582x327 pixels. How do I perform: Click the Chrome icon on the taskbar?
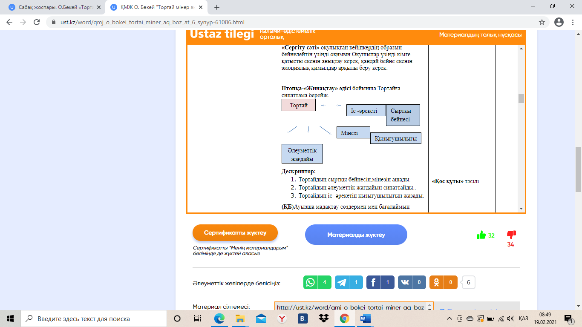tap(345, 318)
